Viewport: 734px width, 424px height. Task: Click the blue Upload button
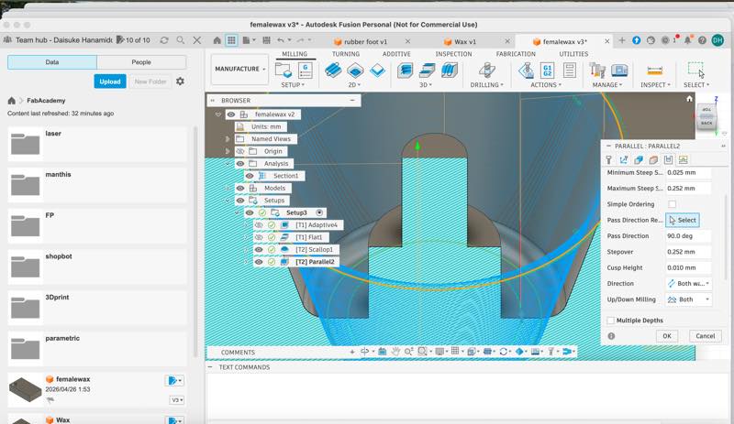point(110,82)
